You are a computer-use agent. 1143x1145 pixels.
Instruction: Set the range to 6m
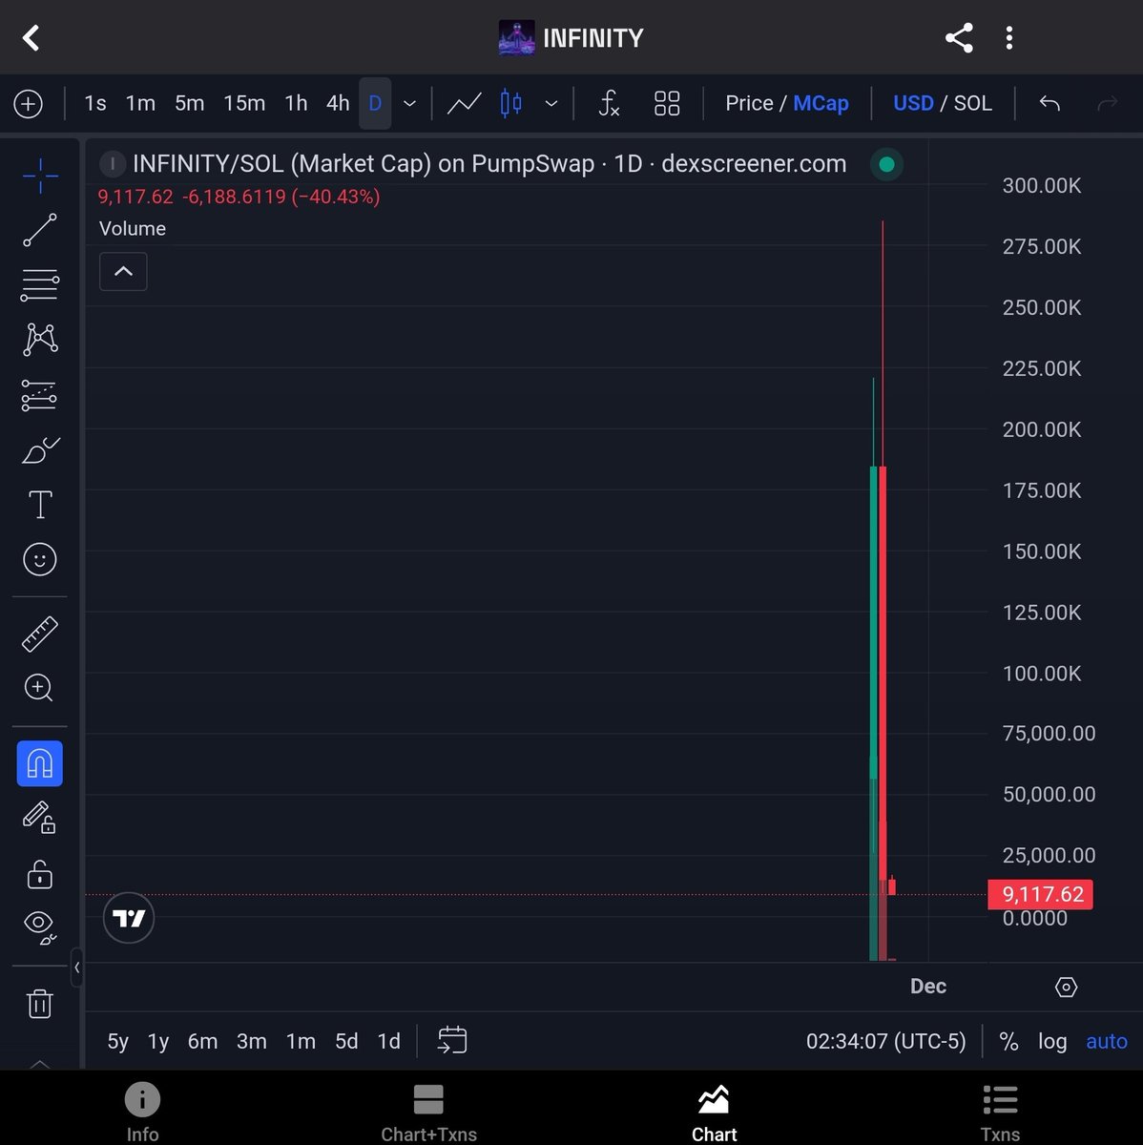pyautogui.click(x=202, y=1041)
